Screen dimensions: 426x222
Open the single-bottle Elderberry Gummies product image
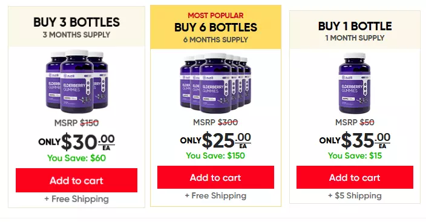tap(355, 83)
